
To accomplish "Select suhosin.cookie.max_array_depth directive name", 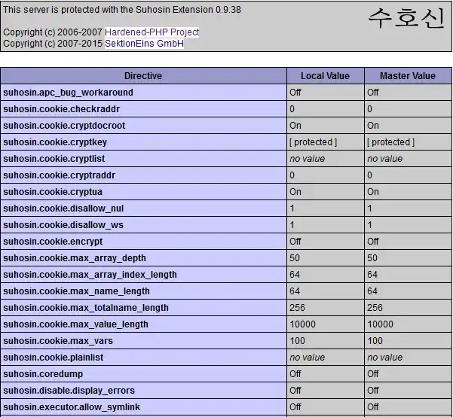I will (75, 258).
